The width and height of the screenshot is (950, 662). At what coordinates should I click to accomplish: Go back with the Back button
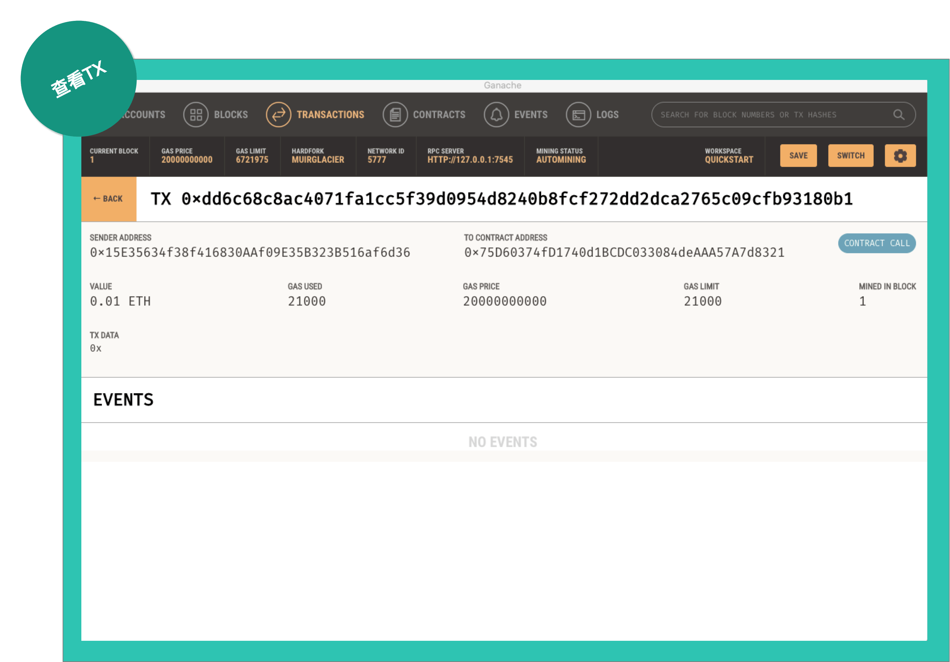click(109, 199)
